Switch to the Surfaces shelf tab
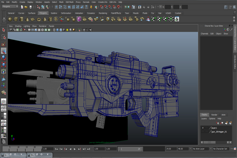Viewport: 237px width, 158px height. [32, 13]
